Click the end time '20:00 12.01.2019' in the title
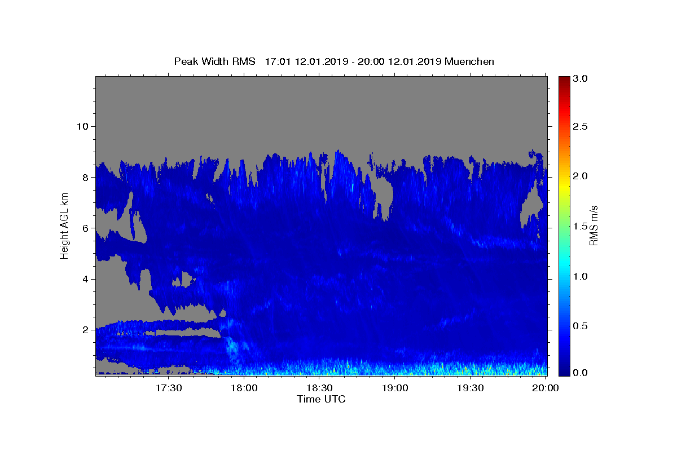The width and height of the screenshot is (677, 451). click(399, 61)
